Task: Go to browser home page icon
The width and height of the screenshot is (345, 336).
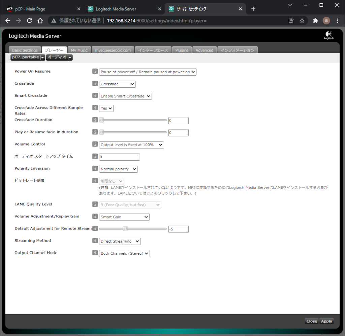Action: (40, 20)
